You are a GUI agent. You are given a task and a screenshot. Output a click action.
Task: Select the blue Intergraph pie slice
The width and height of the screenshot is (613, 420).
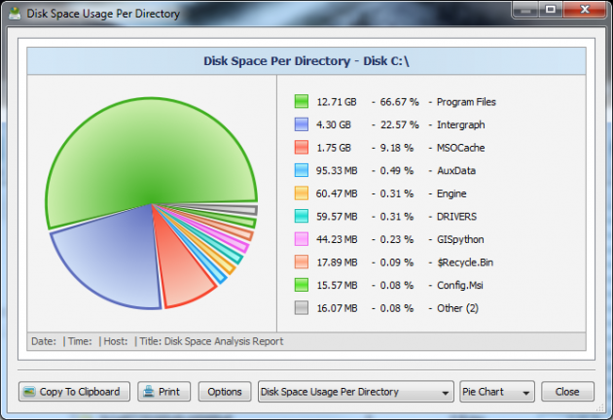[x=114, y=260]
